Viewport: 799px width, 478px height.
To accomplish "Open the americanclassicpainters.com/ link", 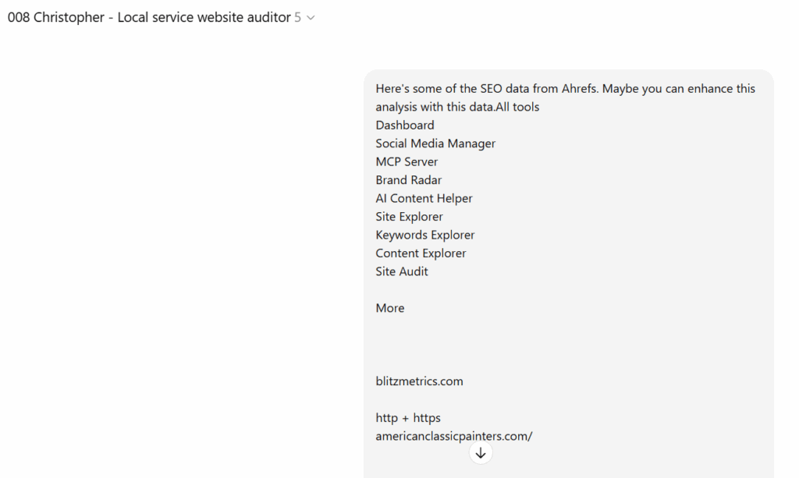I will (454, 436).
